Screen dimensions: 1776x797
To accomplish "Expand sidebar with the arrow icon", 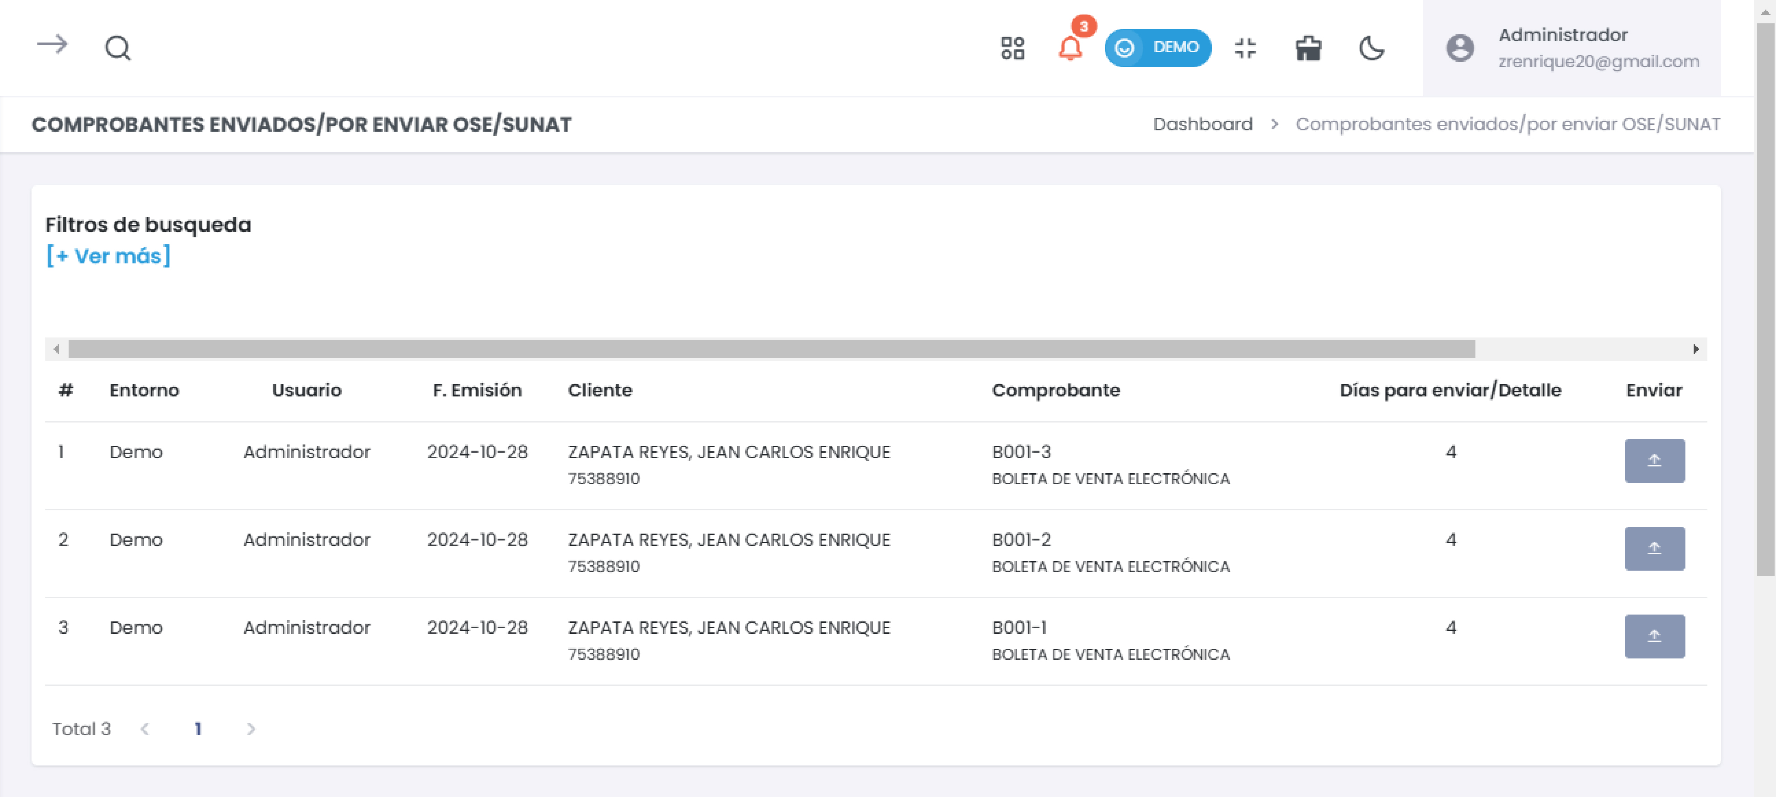I will pos(52,45).
